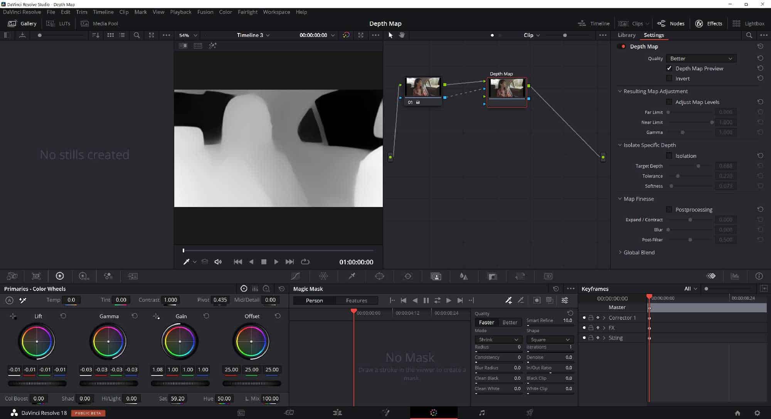Enable the Postprocessing checkbox

[669, 210]
